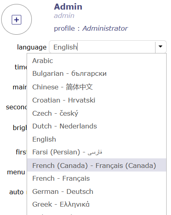171x215 pixels.
Task: Open the language dropdown arrow
Action: [x=161, y=47]
